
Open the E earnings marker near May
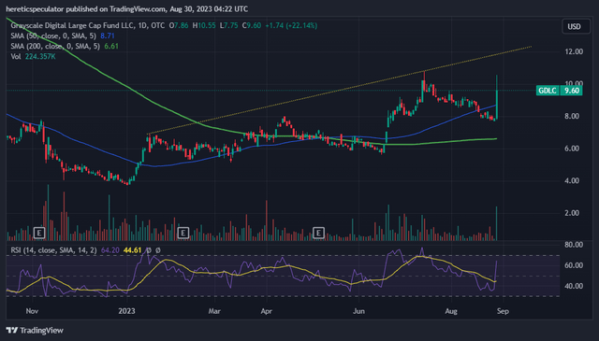coord(318,233)
